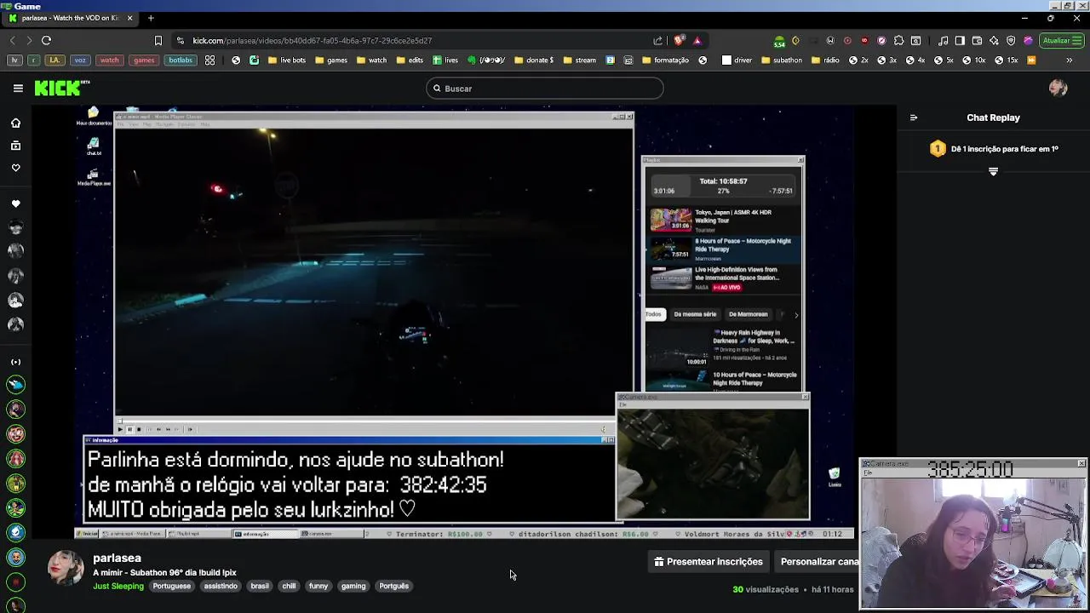Click the red 'watch' bookmark tag
The width and height of the screenshot is (1090, 613).
point(109,60)
